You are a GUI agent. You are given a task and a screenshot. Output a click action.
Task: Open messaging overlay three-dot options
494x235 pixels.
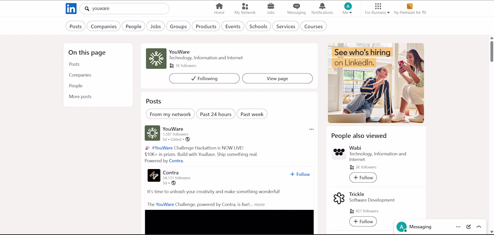click(458, 227)
